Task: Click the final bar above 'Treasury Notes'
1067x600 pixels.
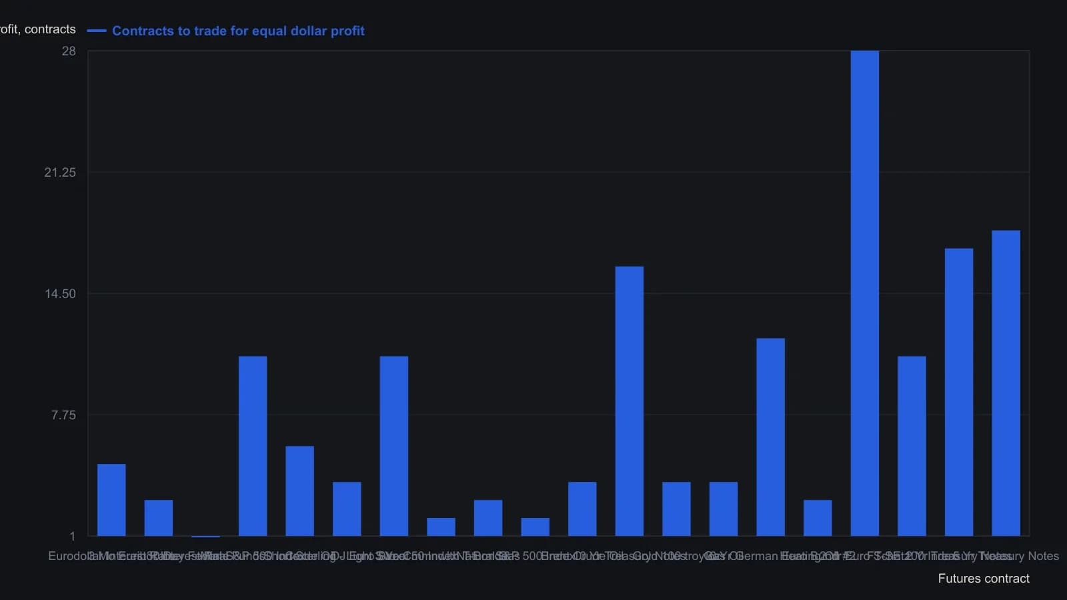Action: [x=1006, y=383]
